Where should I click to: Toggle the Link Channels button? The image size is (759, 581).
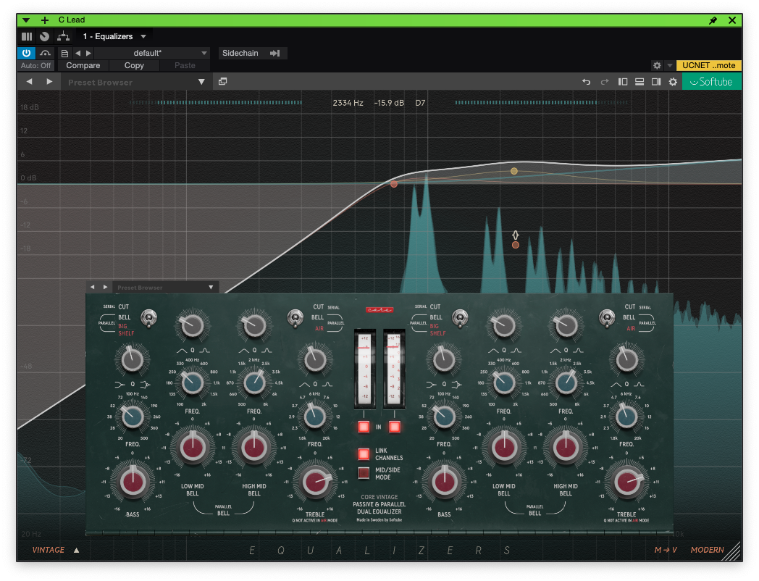tap(364, 453)
